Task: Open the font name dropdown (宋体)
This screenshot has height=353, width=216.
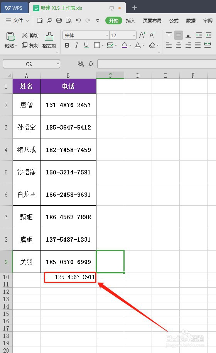Action: coord(107,36)
